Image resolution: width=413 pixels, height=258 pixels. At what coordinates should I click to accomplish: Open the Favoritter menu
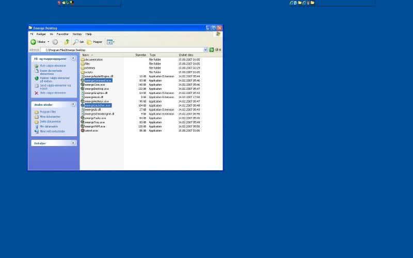pos(62,34)
